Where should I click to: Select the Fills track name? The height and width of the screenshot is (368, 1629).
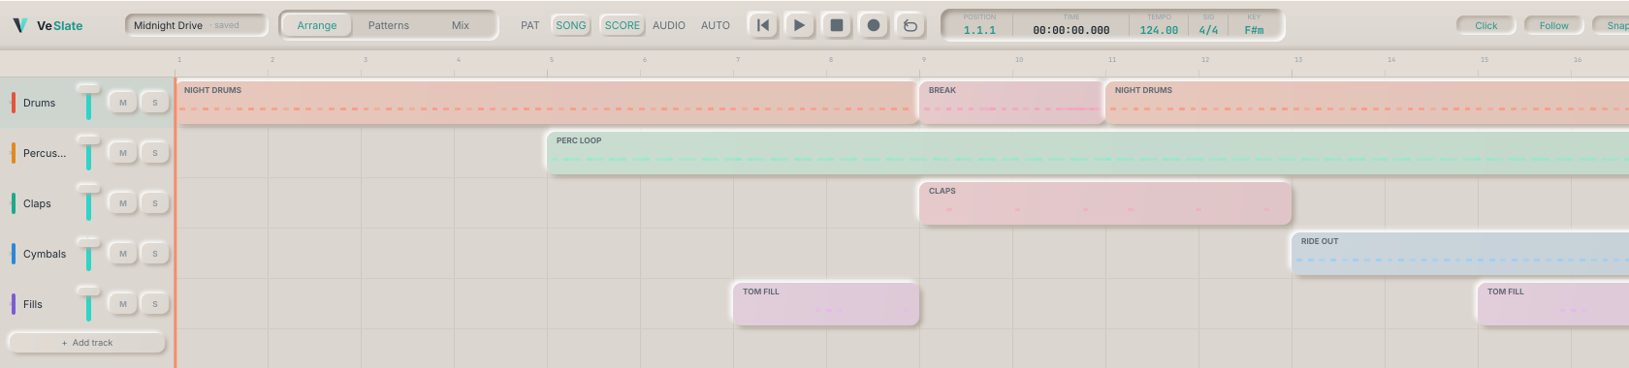[33, 304]
